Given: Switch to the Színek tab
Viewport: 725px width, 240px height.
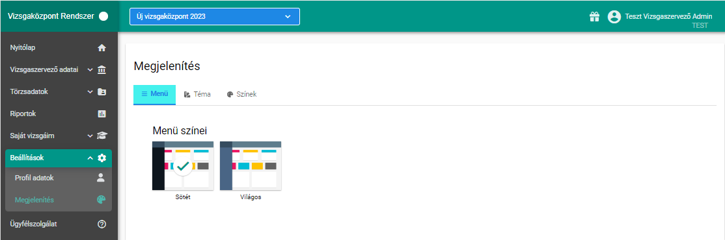Looking at the screenshot, I should tap(241, 95).
